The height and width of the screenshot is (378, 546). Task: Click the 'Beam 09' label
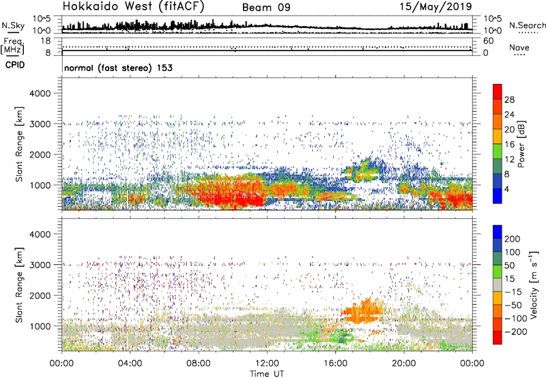coord(266,8)
